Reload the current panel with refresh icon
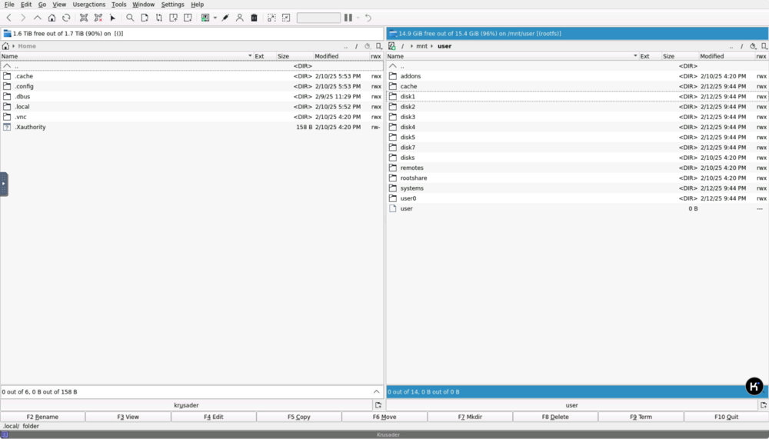The image size is (769, 439). (66, 18)
